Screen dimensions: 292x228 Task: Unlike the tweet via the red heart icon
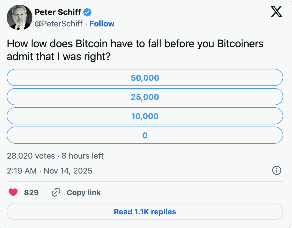(x=13, y=192)
